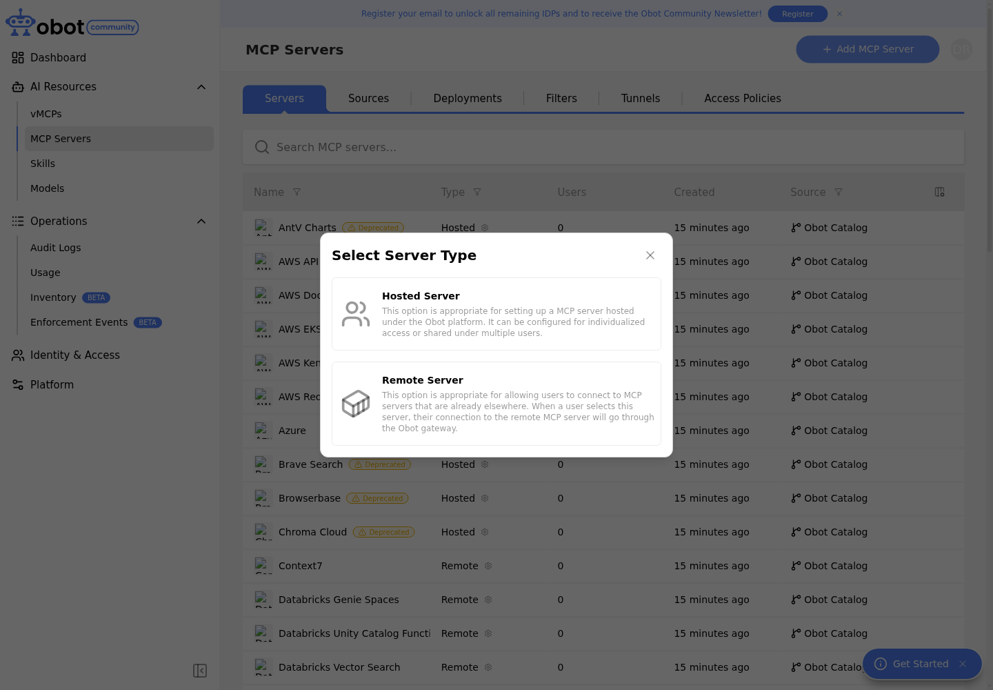
Task: Switch to the Deployments tab
Action: click(468, 99)
